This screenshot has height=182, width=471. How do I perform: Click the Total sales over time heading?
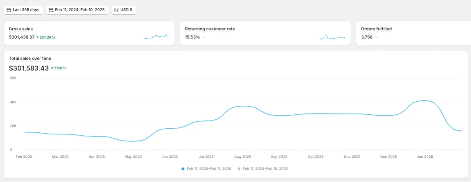pos(30,59)
